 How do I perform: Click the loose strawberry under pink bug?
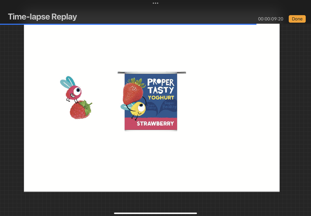[x=80, y=111]
